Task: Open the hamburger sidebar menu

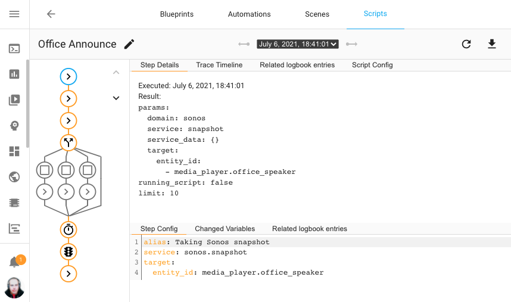Action: point(14,14)
